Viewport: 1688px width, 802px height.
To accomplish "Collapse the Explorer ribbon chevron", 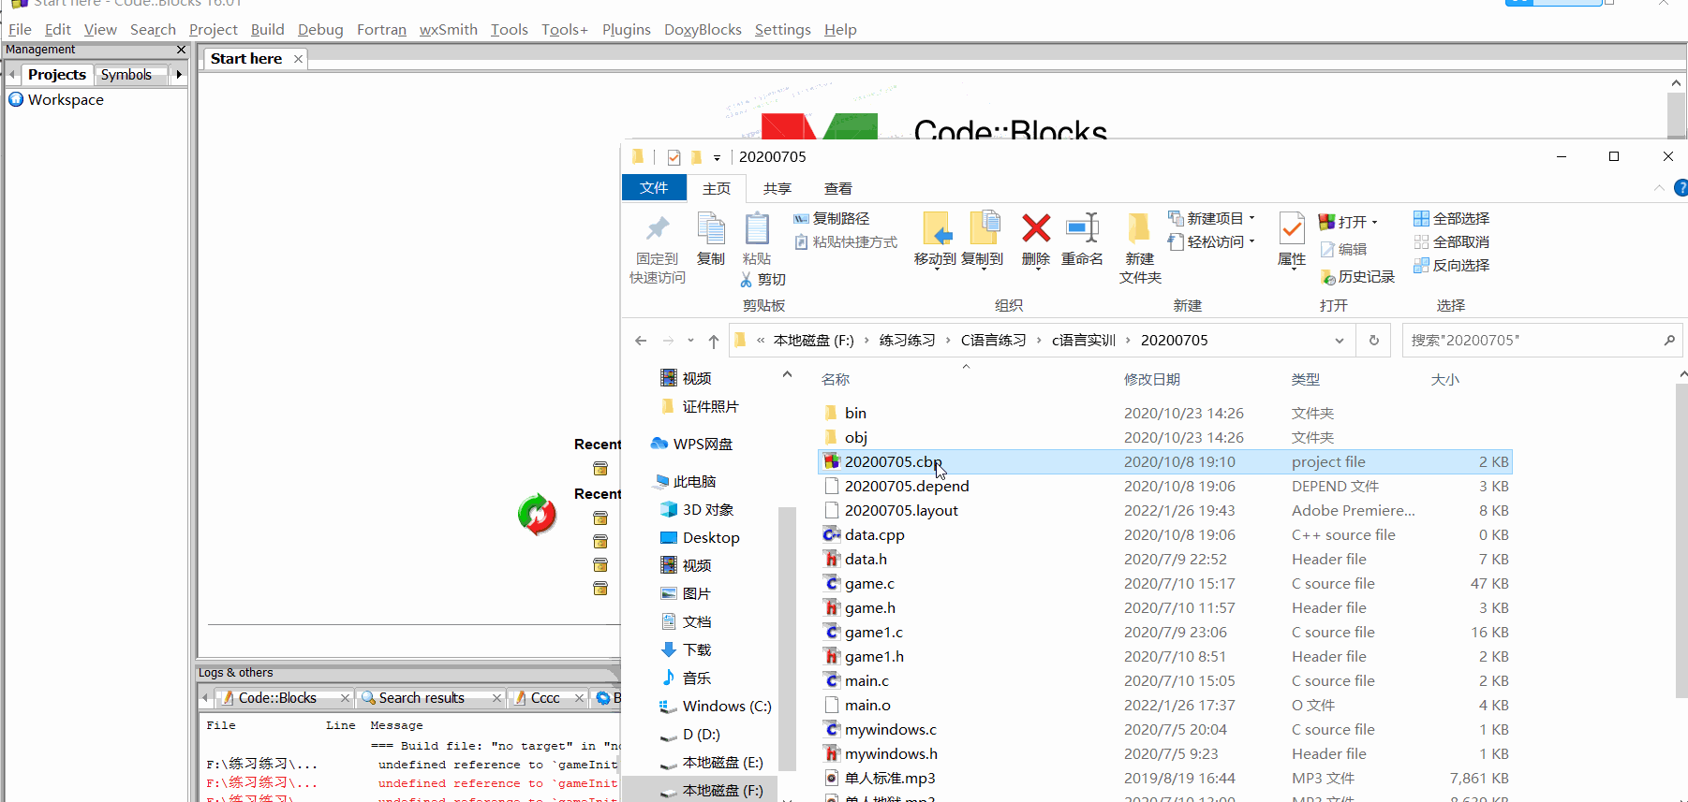I will click(x=1659, y=188).
